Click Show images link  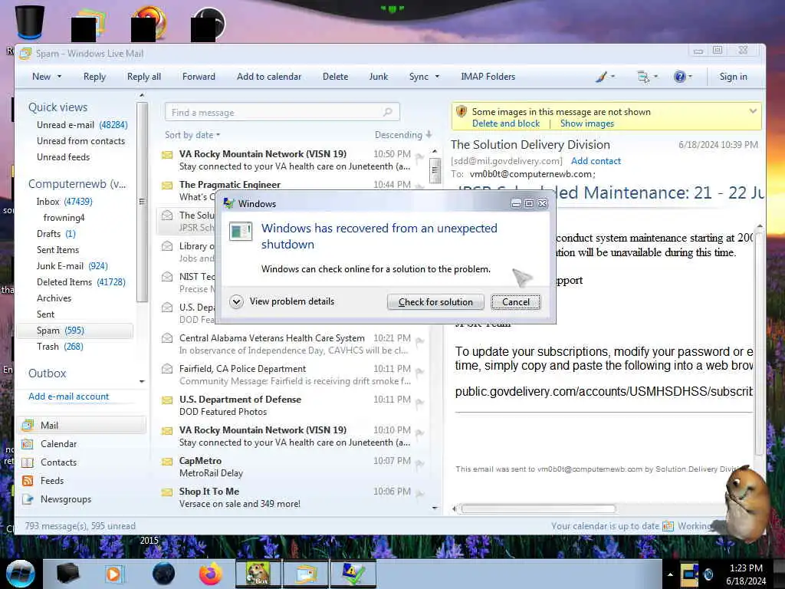tap(586, 123)
